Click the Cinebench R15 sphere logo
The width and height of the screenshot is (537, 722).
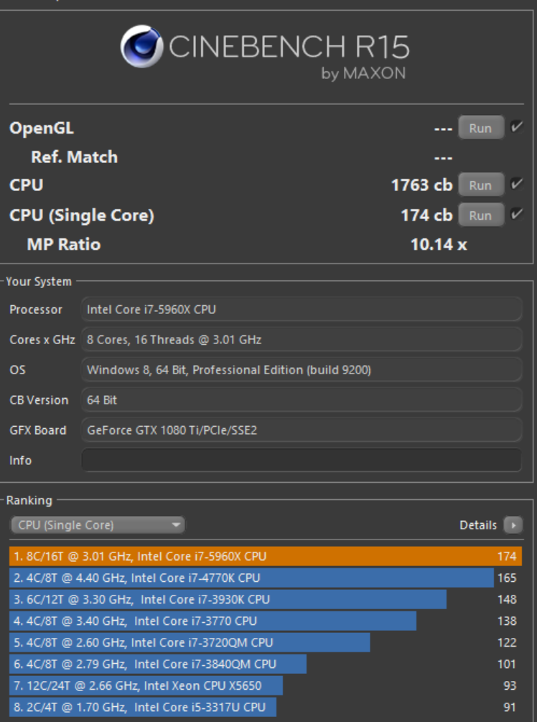point(141,47)
